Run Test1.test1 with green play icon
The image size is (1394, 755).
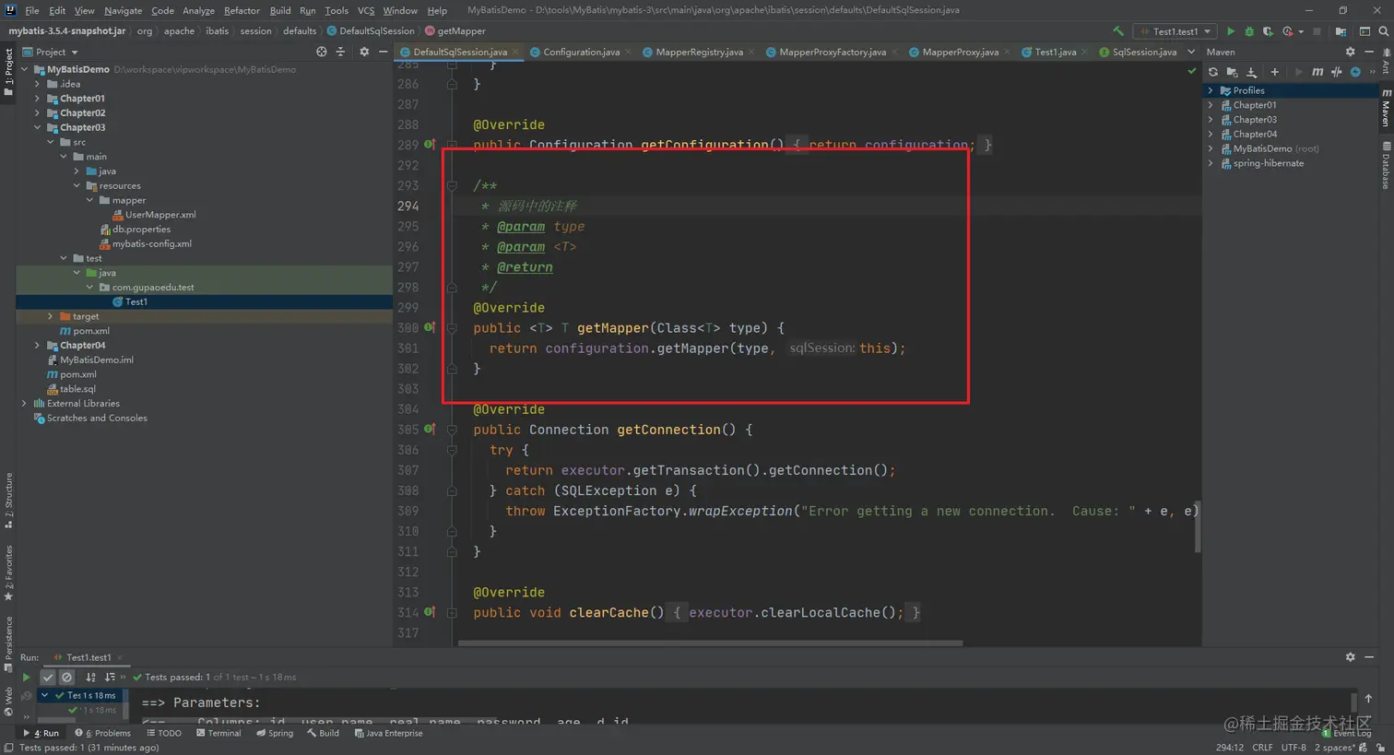1231,31
